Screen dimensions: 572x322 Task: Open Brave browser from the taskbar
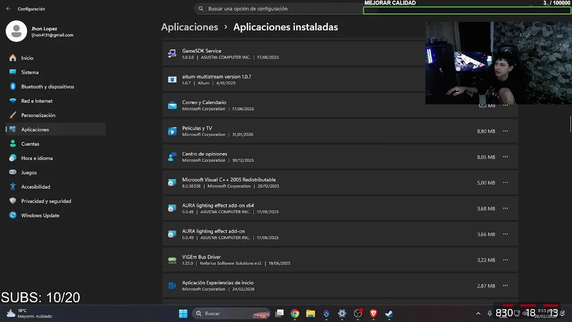click(374, 314)
